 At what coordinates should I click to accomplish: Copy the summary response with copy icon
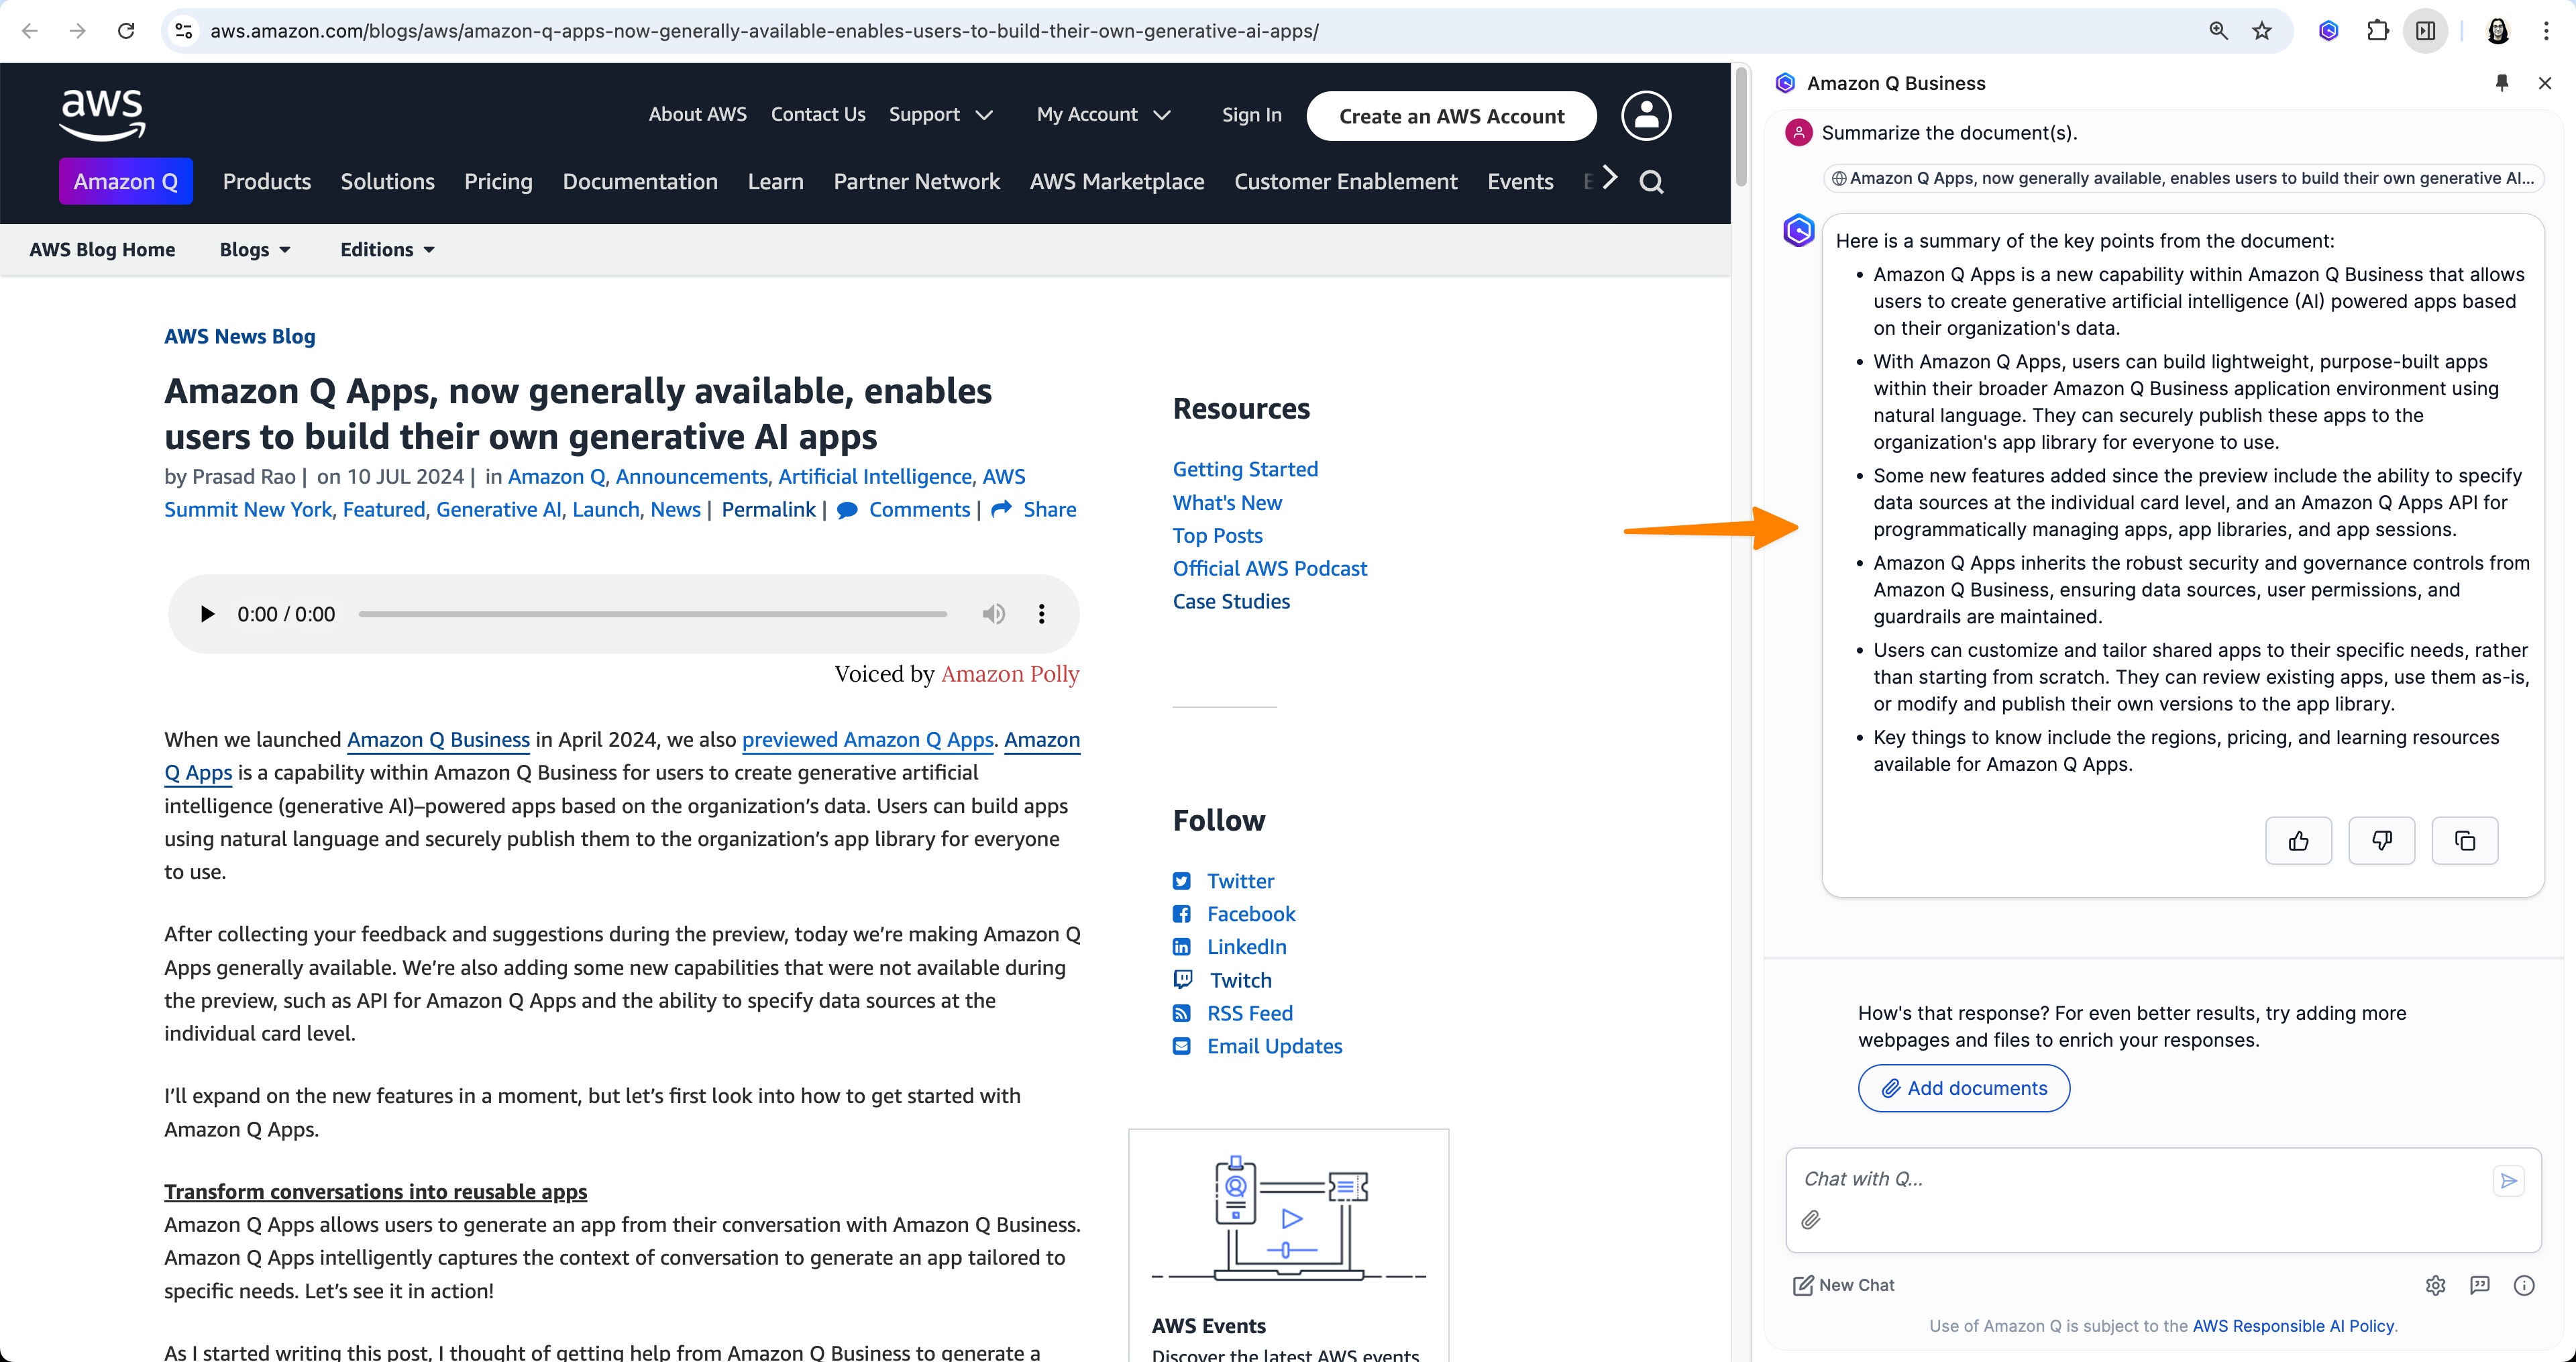(x=2464, y=840)
